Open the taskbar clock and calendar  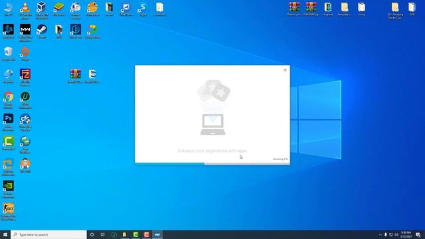[x=406, y=234]
